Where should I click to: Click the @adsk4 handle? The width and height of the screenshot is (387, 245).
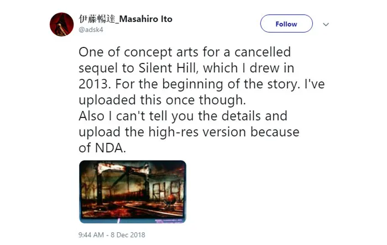(90, 29)
